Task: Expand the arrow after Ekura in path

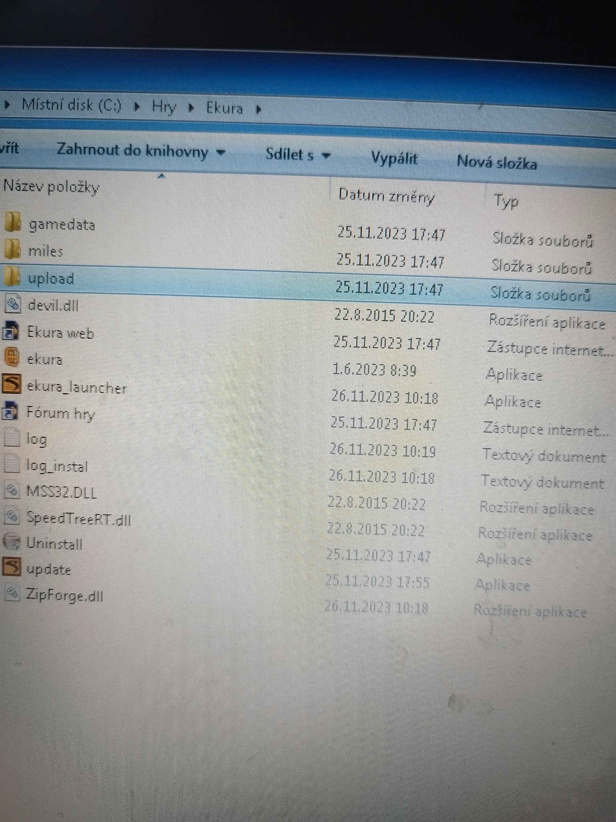Action: pyautogui.click(x=259, y=109)
